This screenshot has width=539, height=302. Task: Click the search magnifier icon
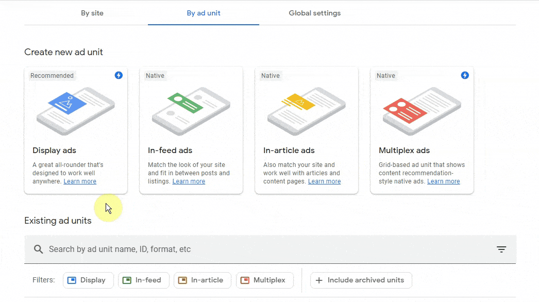tap(38, 249)
